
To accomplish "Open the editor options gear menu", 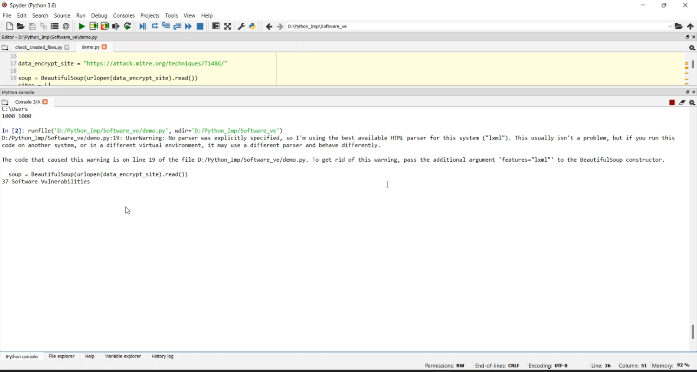I will (692, 47).
